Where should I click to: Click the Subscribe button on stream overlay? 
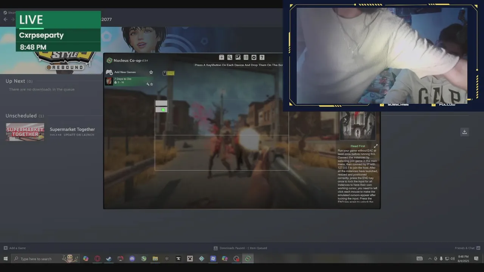click(x=395, y=105)
